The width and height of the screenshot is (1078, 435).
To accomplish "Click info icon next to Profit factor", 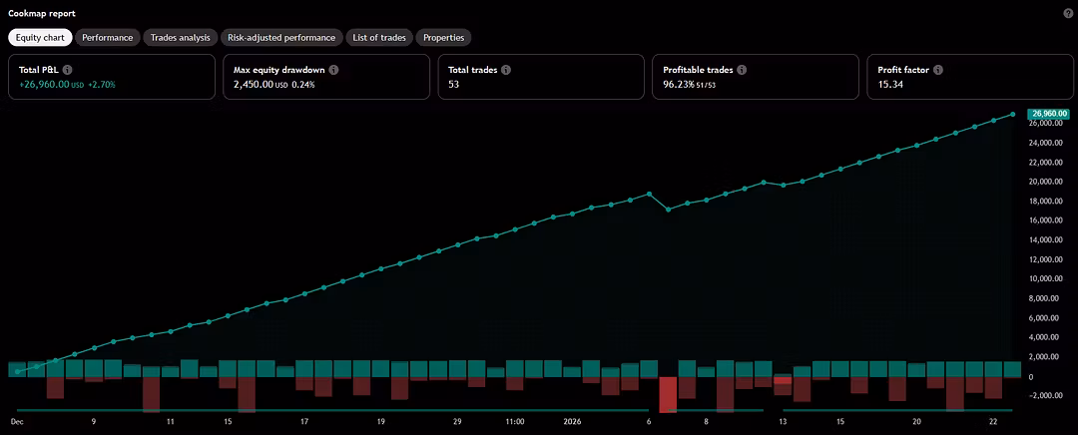I will pyautogui.click(x=937, y=71).
